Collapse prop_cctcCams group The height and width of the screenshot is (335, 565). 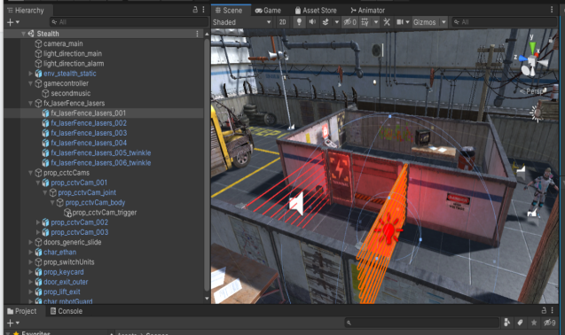[x=31, y=173]
